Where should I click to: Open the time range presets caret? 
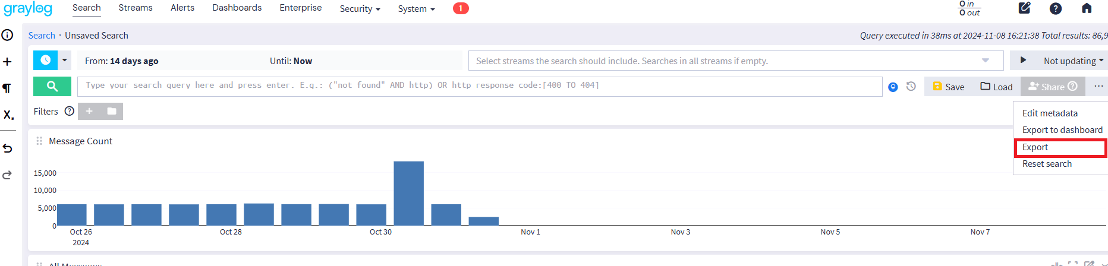tap(65, 60)
